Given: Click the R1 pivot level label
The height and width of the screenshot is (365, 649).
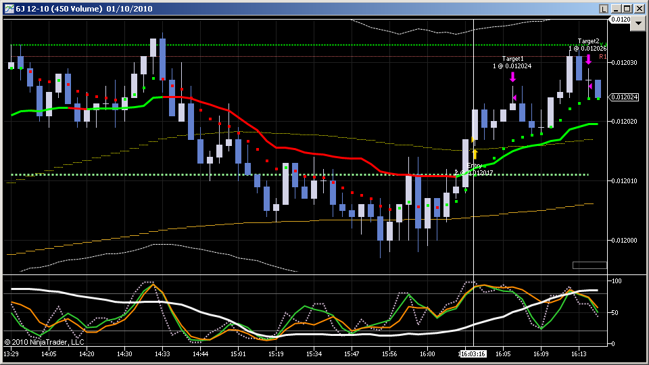Looking at the screenshot, I should click(602, 57).
